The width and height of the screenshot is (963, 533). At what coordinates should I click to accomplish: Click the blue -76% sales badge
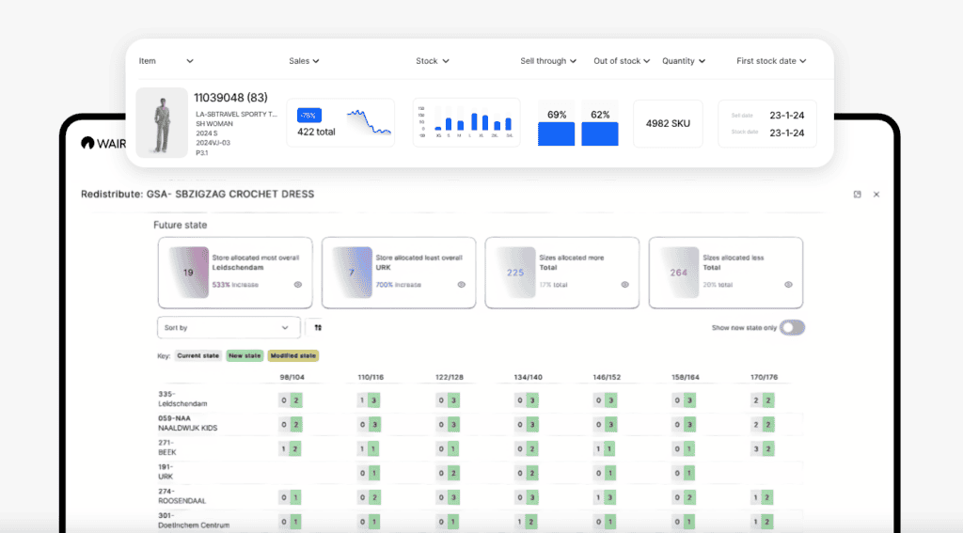(x=308, y=116)
